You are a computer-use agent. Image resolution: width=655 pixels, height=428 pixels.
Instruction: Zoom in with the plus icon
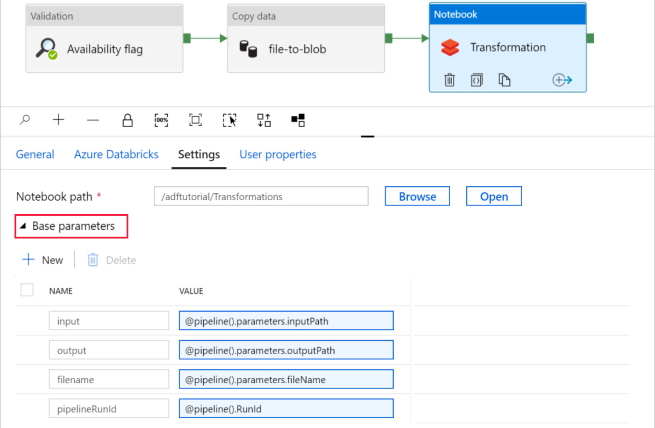58,120
